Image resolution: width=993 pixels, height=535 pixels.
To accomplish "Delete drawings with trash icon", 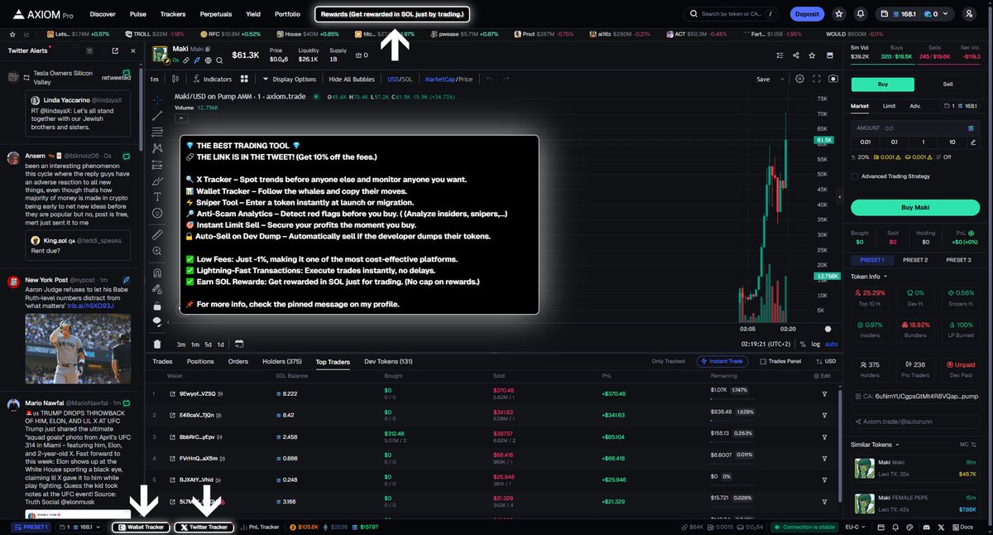I will (x=157, y=344).
